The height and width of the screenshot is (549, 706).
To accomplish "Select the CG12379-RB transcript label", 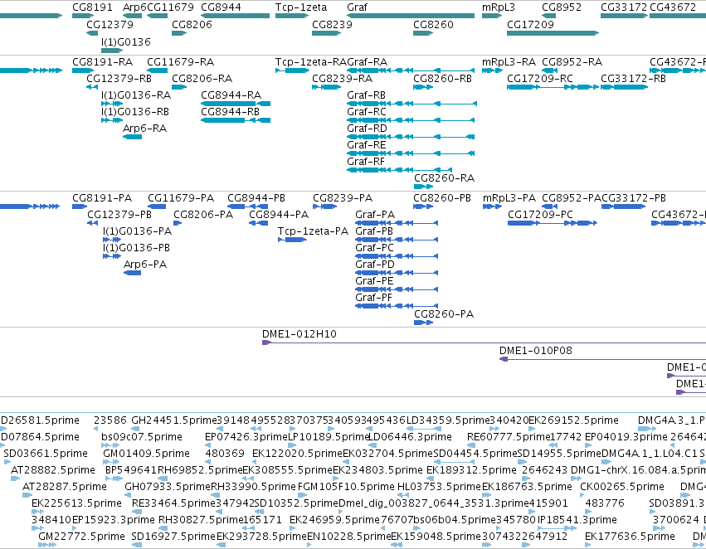I will (119, 78).
